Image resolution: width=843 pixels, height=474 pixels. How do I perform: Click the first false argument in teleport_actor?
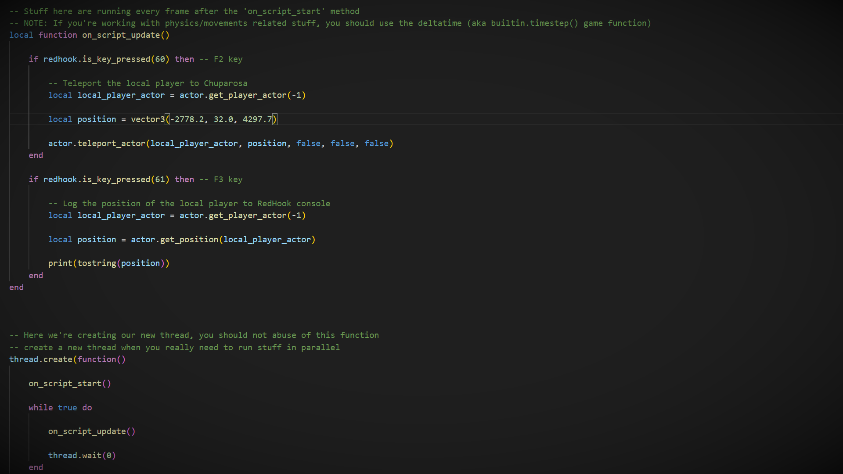[308, 144]
